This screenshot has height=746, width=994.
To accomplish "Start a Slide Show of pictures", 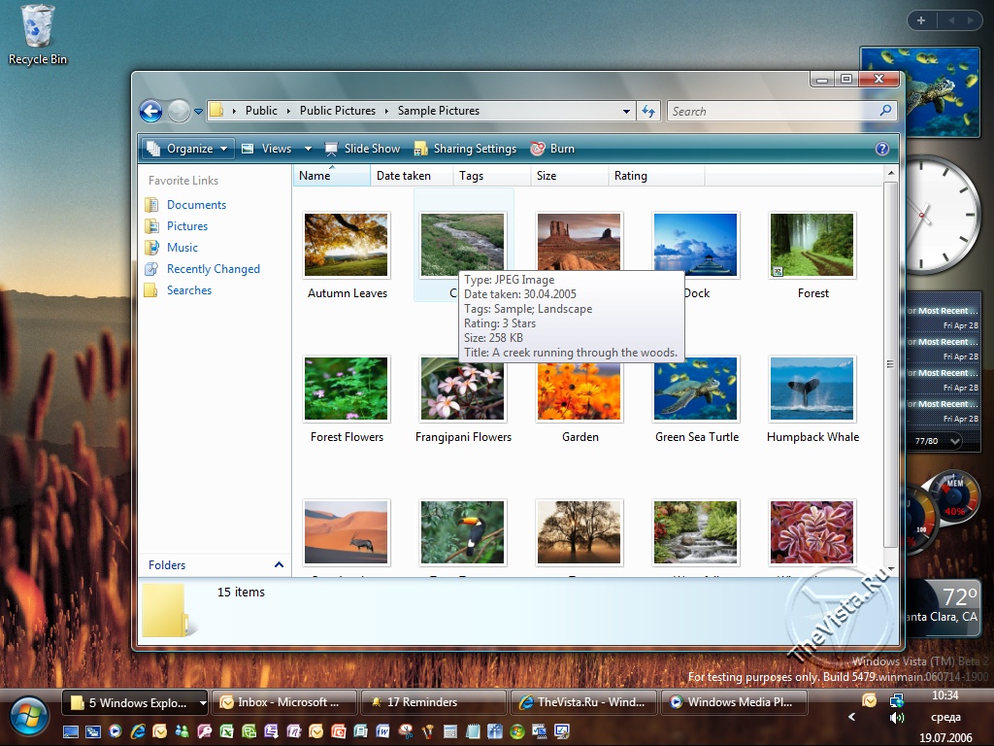I will 362,149.
